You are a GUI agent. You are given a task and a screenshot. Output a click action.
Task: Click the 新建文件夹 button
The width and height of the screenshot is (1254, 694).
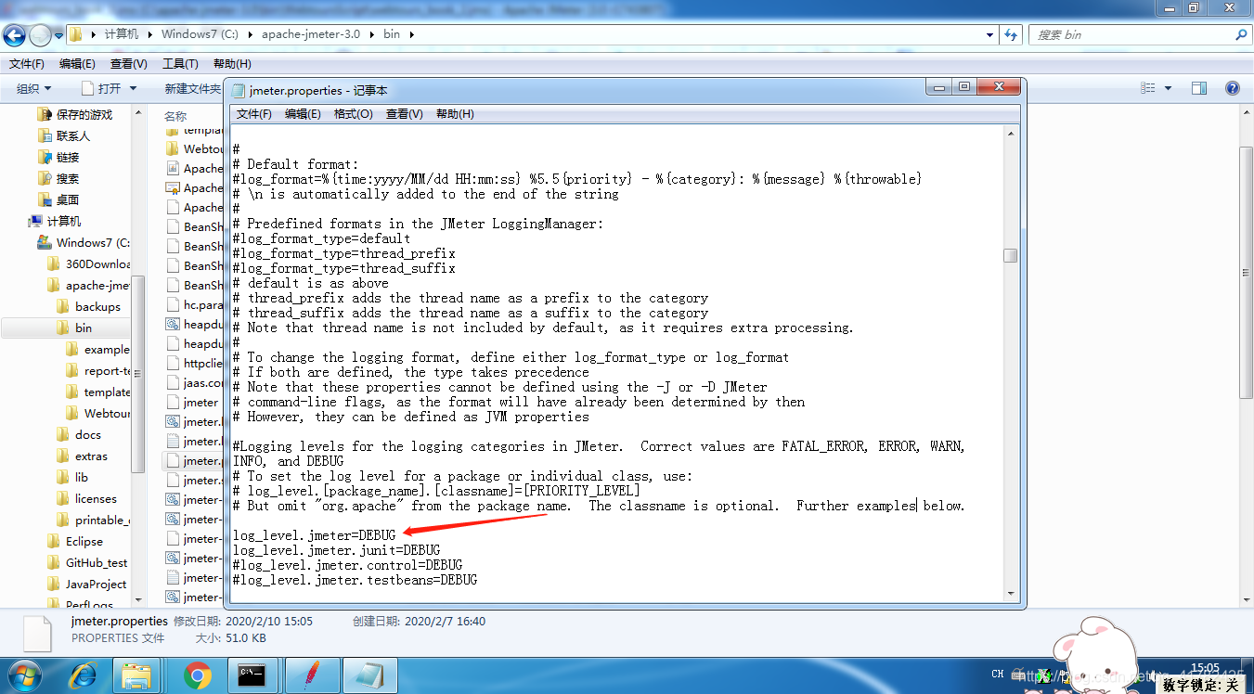192,88
